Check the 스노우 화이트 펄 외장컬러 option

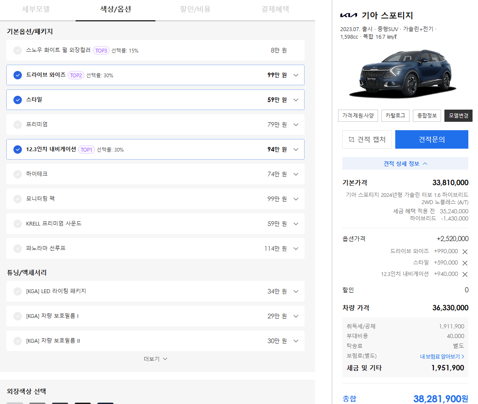pos(18,50)
